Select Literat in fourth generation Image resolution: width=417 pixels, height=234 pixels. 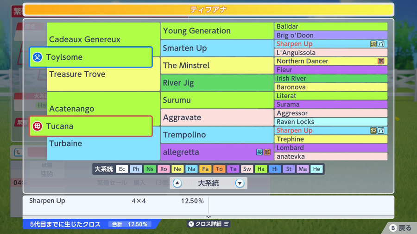pyautogui.click(x=331, y=96)
